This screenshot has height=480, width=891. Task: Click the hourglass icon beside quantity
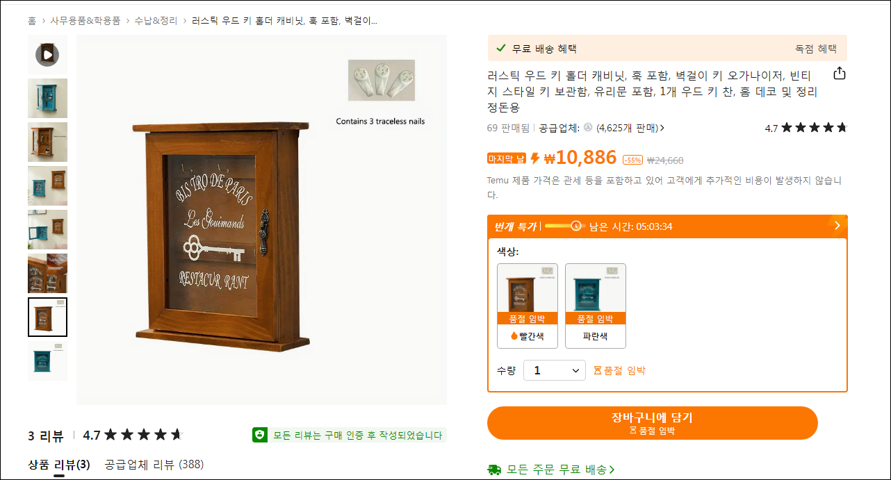coord(597,371)
